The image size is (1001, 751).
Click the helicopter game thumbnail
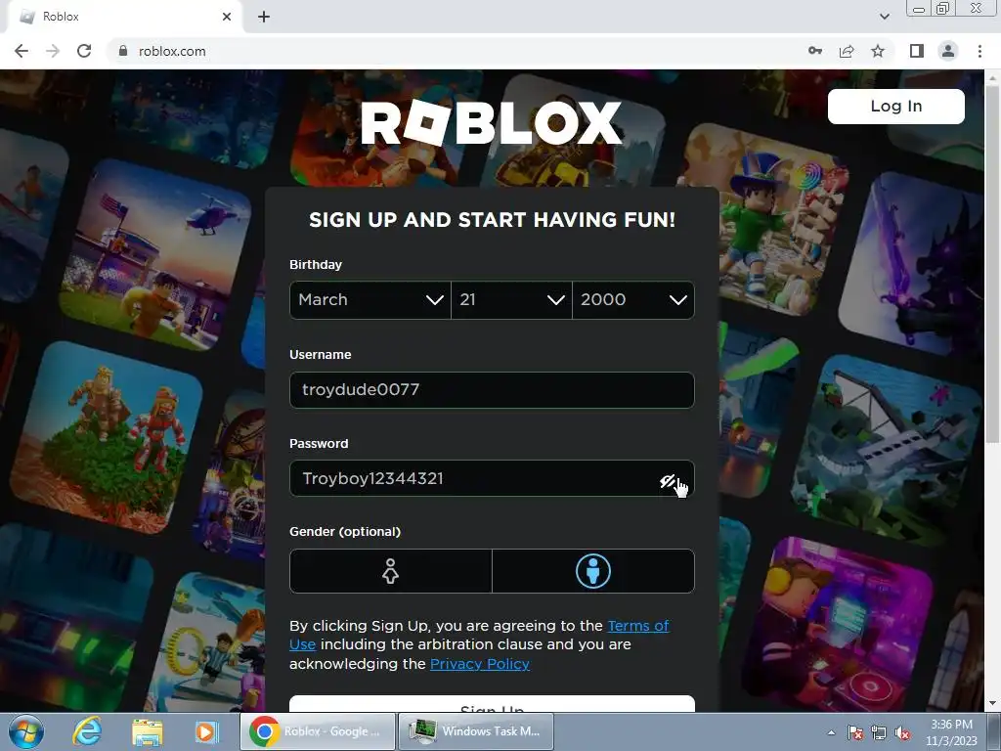pyautogui.click(x=155, y=255)
